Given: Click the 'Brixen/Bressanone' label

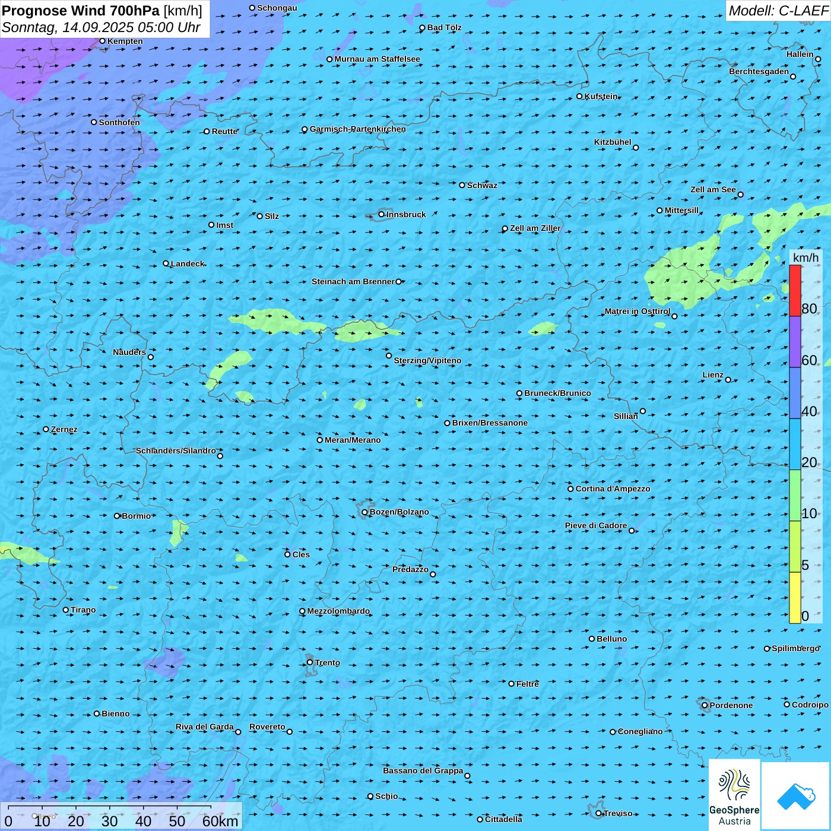Looking at the screenshot, I should (490, 423).
